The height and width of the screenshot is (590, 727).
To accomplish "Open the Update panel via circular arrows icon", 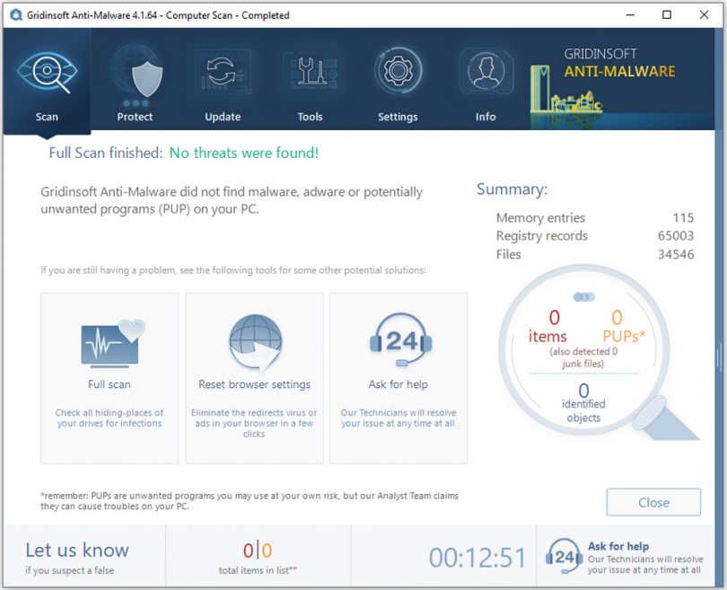I will (223, 72).
